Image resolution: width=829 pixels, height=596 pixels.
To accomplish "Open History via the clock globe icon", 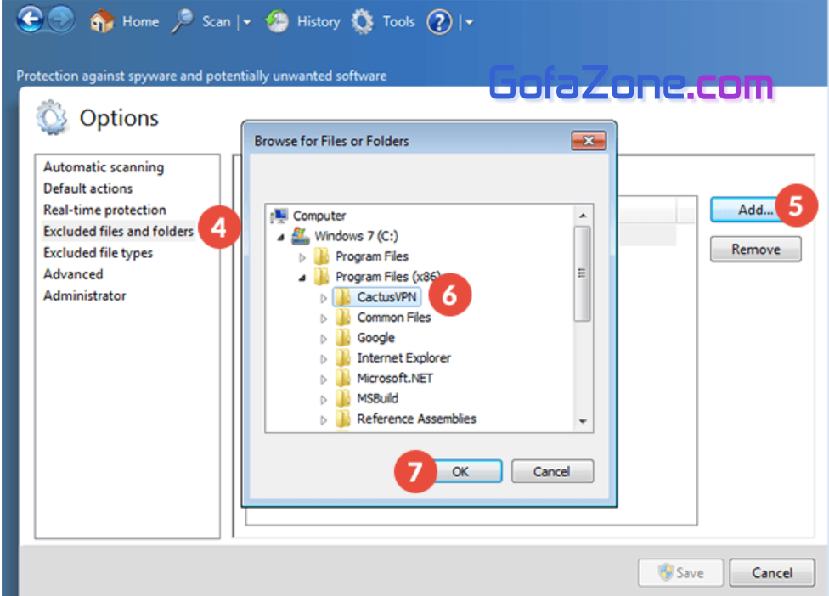I will [277, 22].
